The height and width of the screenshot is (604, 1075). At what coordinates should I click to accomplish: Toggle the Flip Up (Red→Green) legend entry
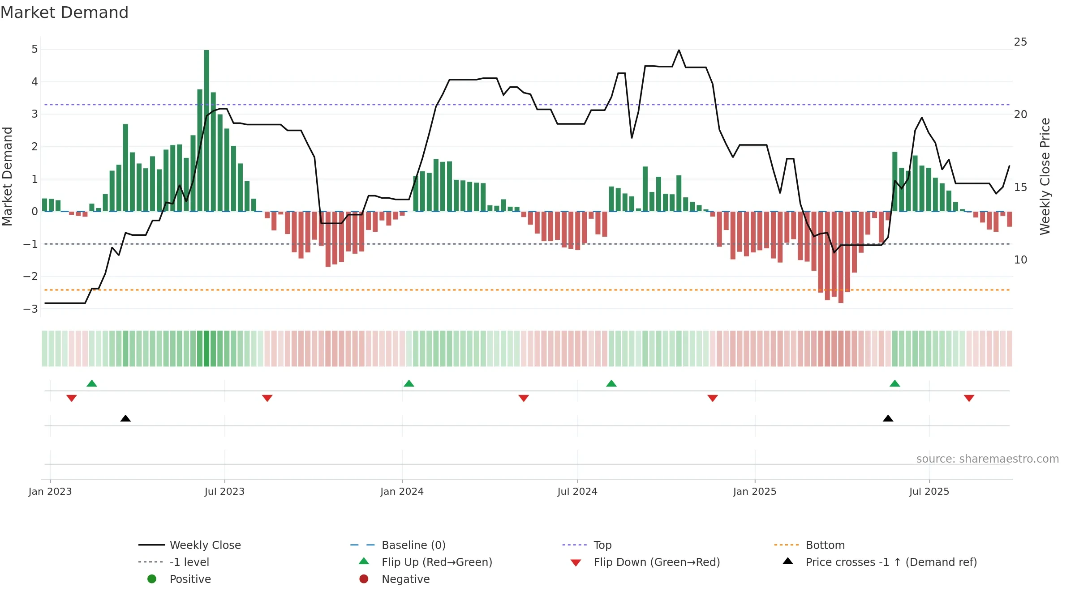point(426,562)
